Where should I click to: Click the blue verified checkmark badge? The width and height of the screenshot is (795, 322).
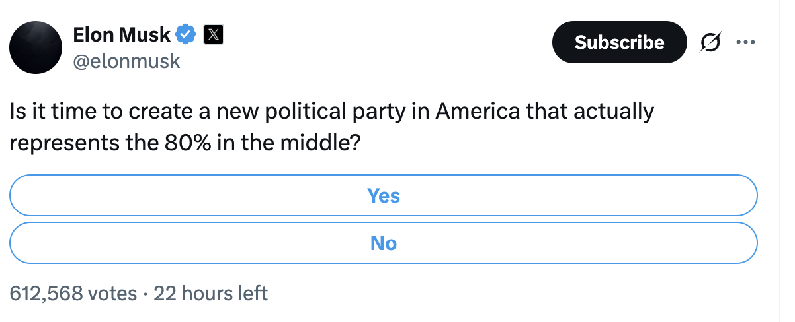(x=187, y=34)
